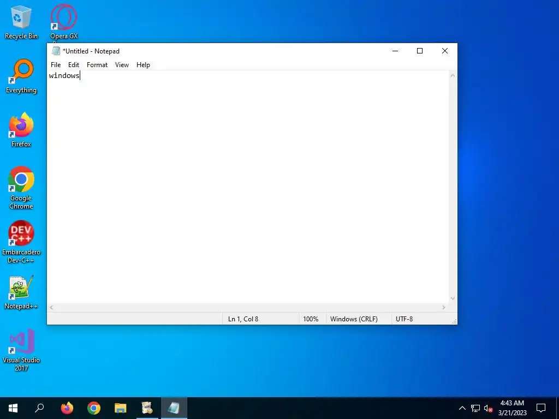Open the File menu in Notepad
Viewport: 559px width, 419px height.
(x=56, y=65)
